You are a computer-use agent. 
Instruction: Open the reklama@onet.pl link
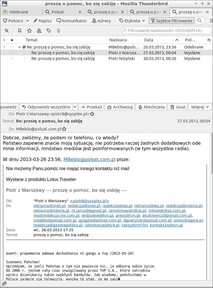(49, 206)
